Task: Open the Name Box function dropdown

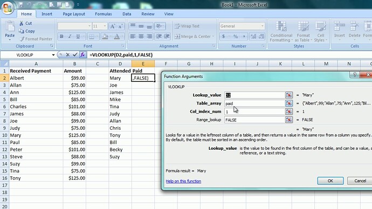Action: (x=53, y=55)
